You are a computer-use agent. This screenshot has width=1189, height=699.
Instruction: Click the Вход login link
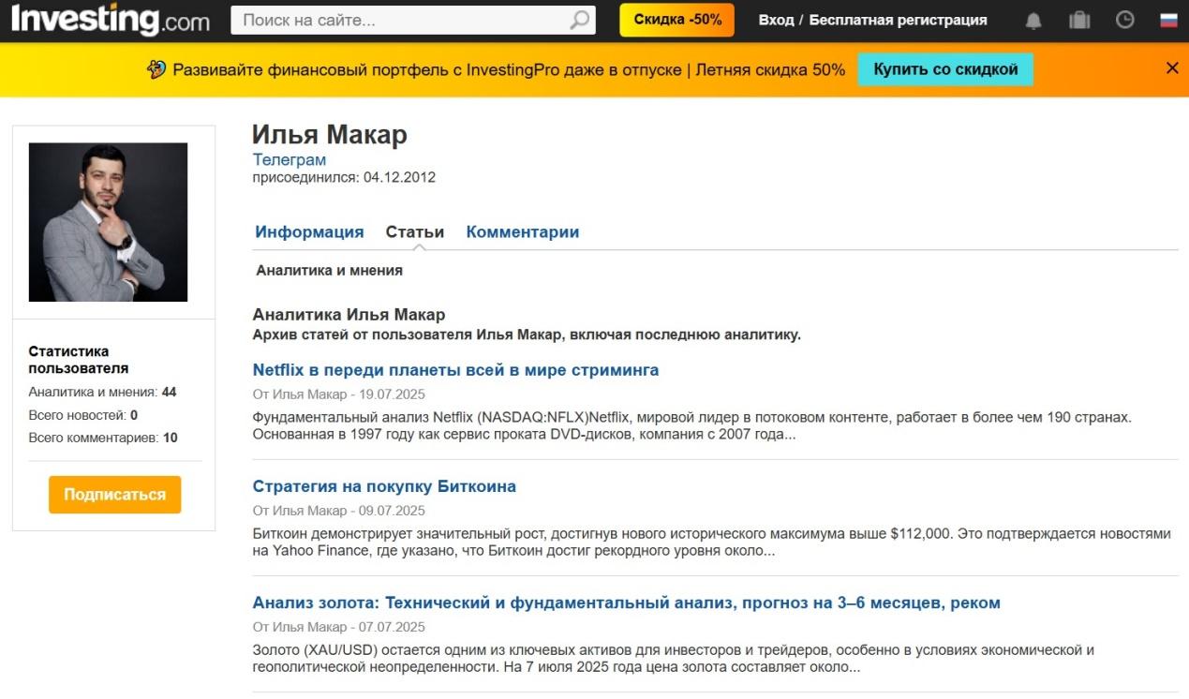pyautogui.click(x=776, y=20)
